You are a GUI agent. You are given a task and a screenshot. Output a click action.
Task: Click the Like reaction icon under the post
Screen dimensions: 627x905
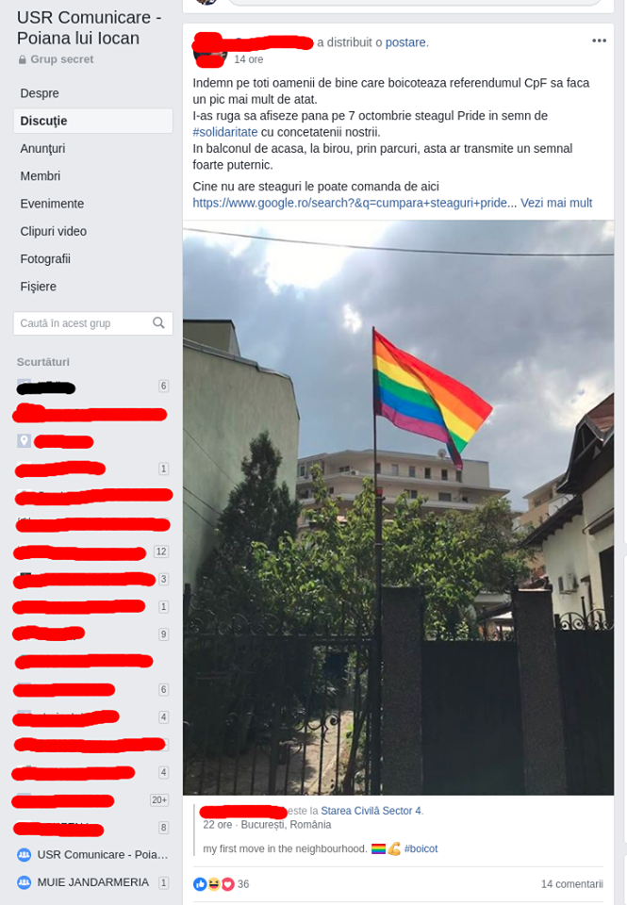coord(200,883)
